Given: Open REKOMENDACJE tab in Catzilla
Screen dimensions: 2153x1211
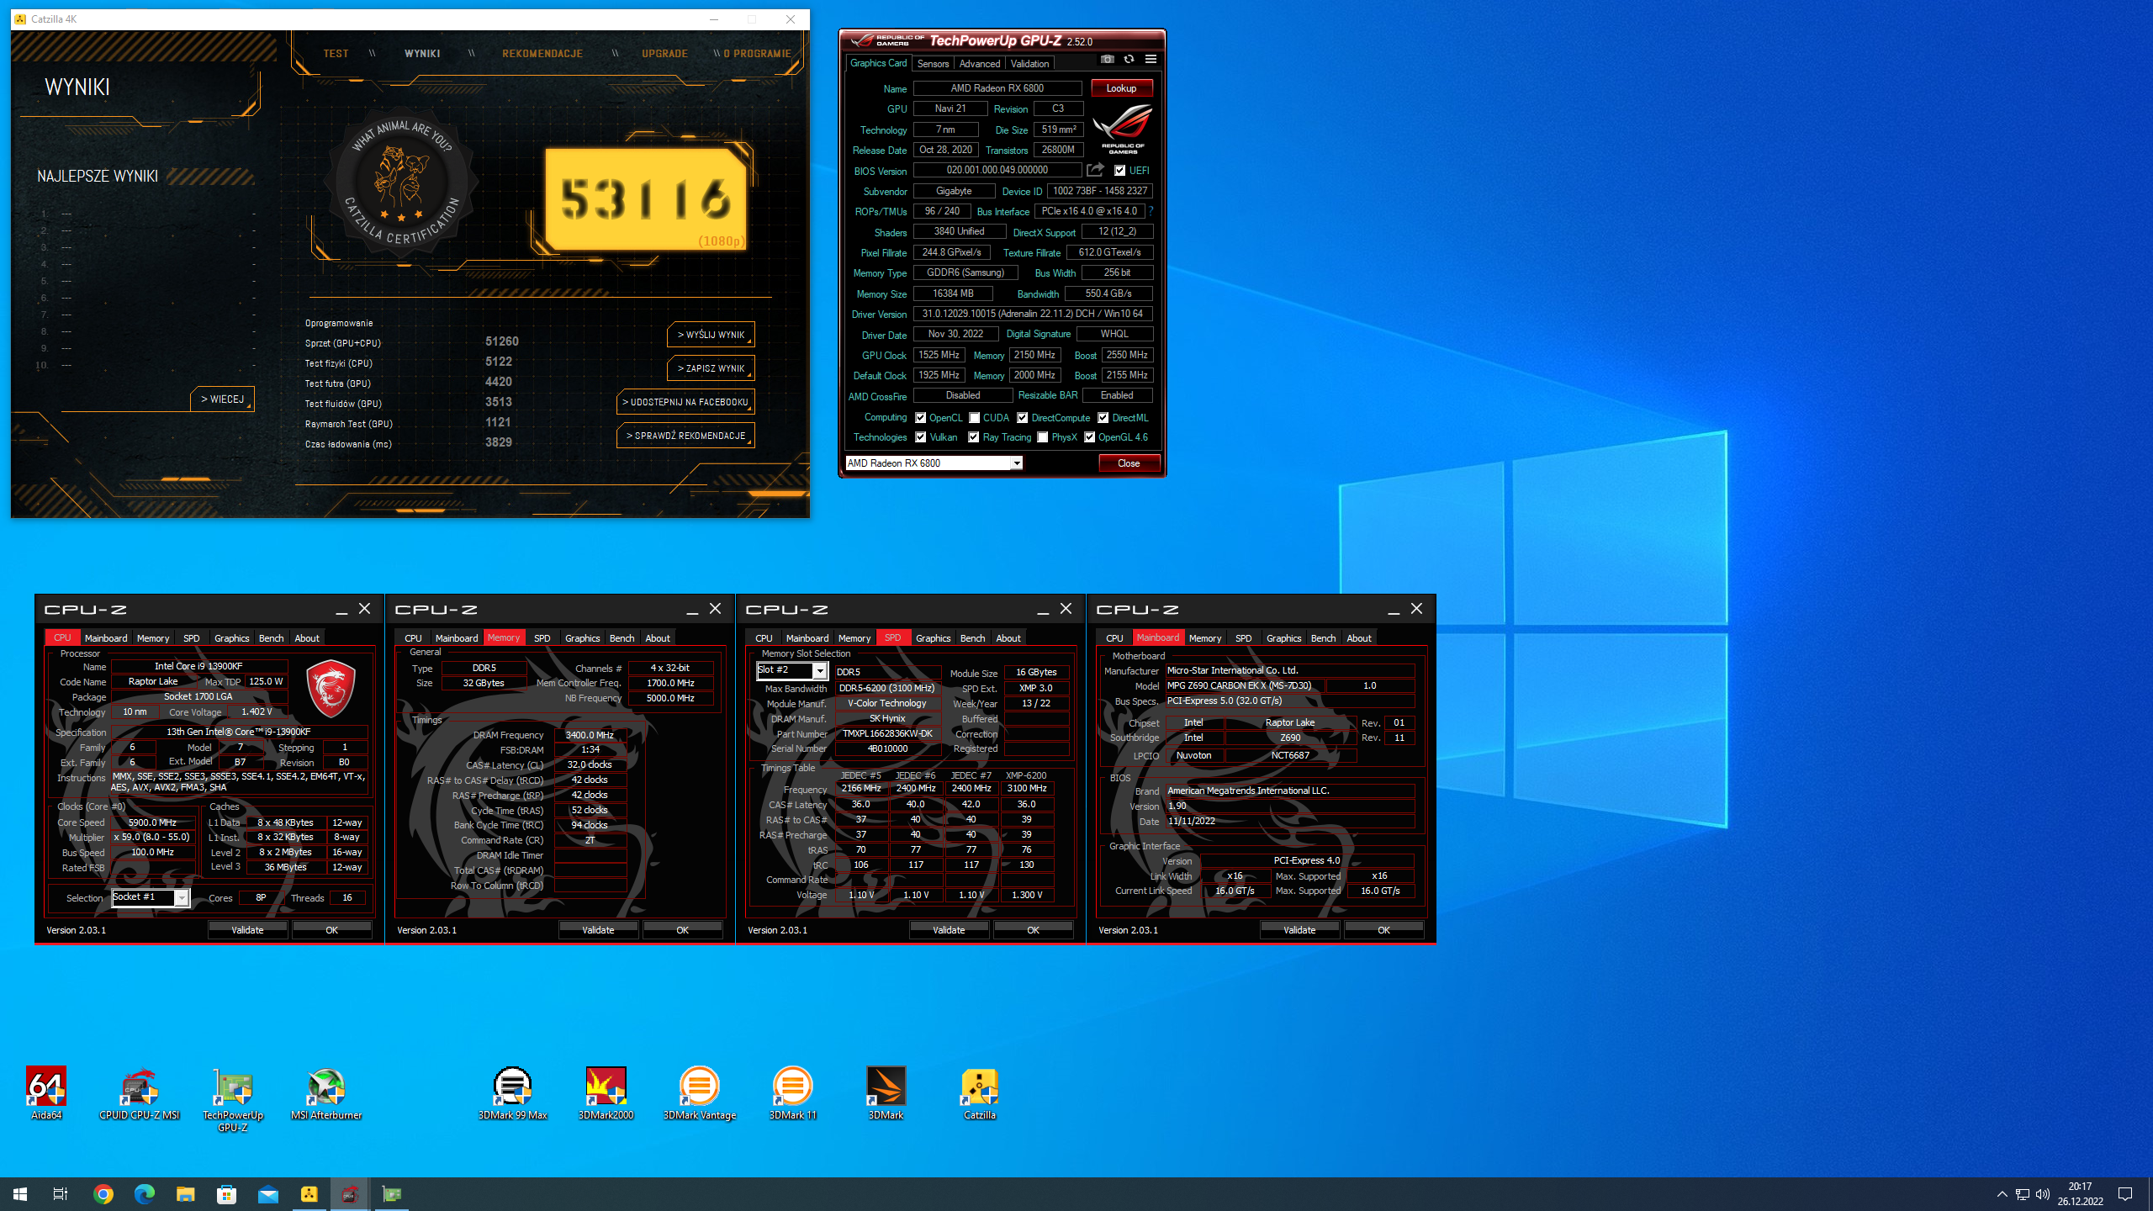Looking at the screenshot, I should point(542,54).
